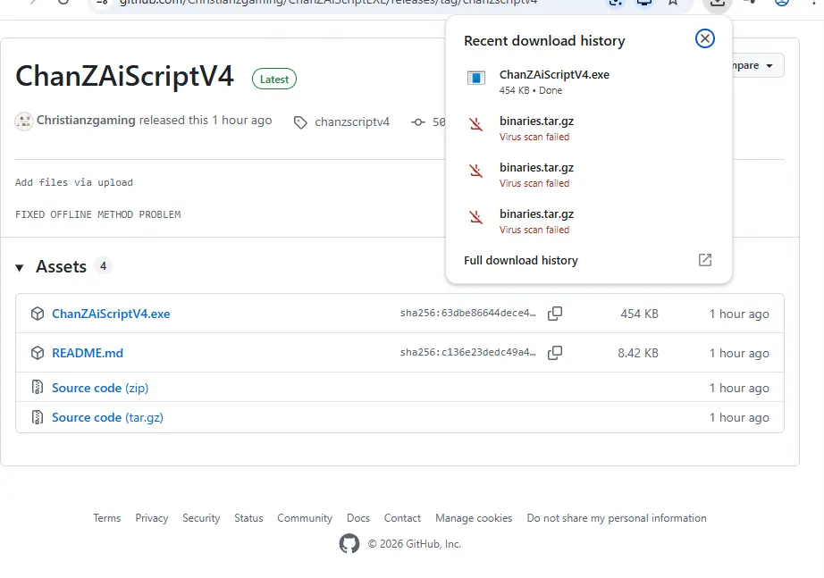Open Full download history
This screenshot has height=578, width=824.
click(521, 261)
